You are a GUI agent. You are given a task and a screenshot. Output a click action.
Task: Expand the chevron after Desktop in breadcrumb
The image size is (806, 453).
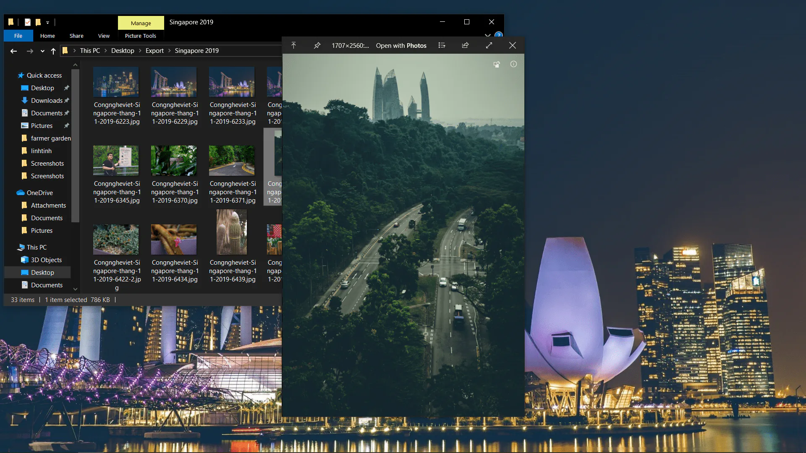tap(140, 51)
